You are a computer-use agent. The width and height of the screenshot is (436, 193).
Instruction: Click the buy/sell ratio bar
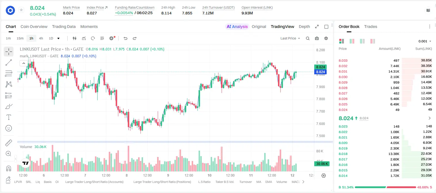pos(385,187)
